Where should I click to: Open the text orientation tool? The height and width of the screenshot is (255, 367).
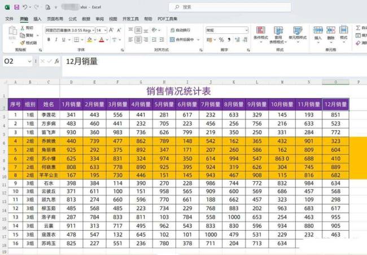tap(154, 30)
